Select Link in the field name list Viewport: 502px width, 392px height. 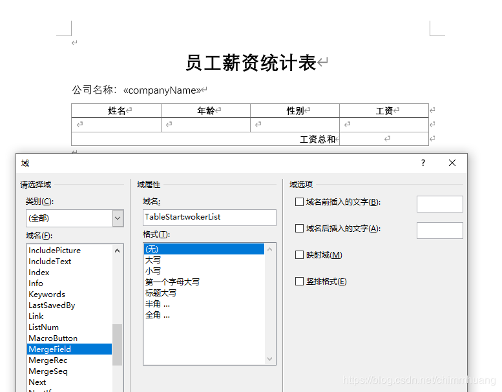pos(70,316)
